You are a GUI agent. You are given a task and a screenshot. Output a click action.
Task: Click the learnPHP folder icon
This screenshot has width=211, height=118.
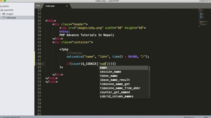2,10
